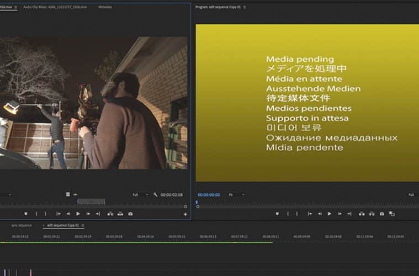
Task: Export frame camera icon in Source monitor
Action: [130, 214]
